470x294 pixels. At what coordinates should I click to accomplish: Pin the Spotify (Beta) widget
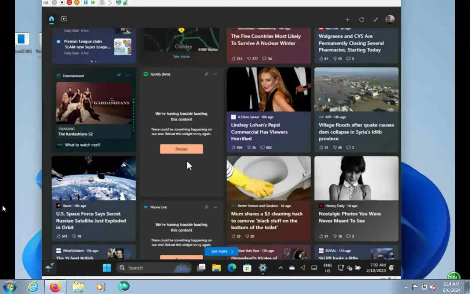click(x=206, y=74)
